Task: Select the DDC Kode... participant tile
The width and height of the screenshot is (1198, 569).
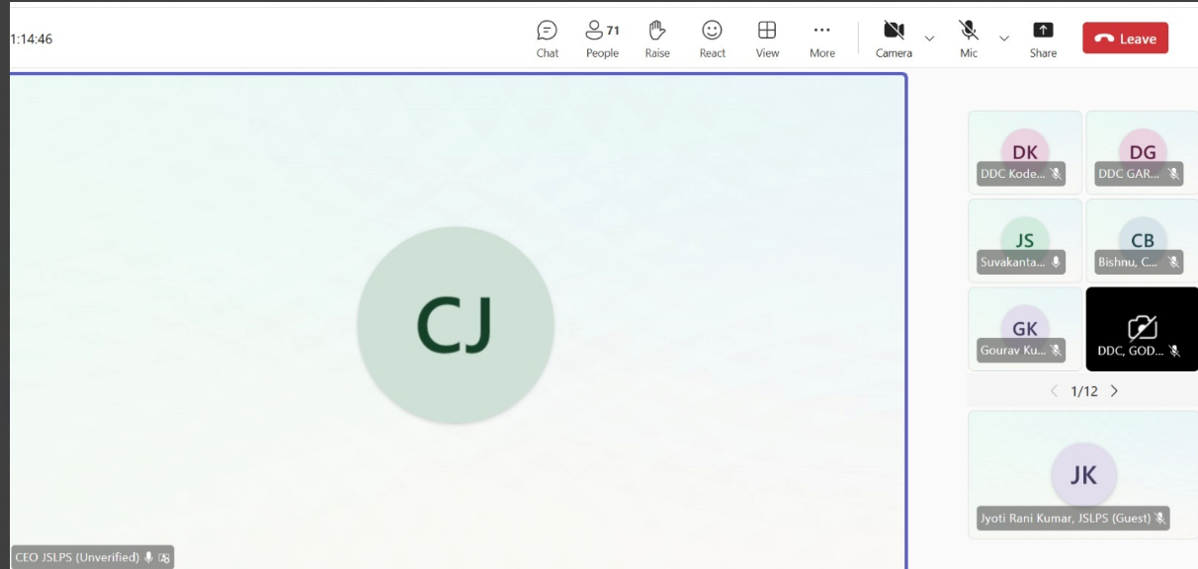Action: 1025,152
